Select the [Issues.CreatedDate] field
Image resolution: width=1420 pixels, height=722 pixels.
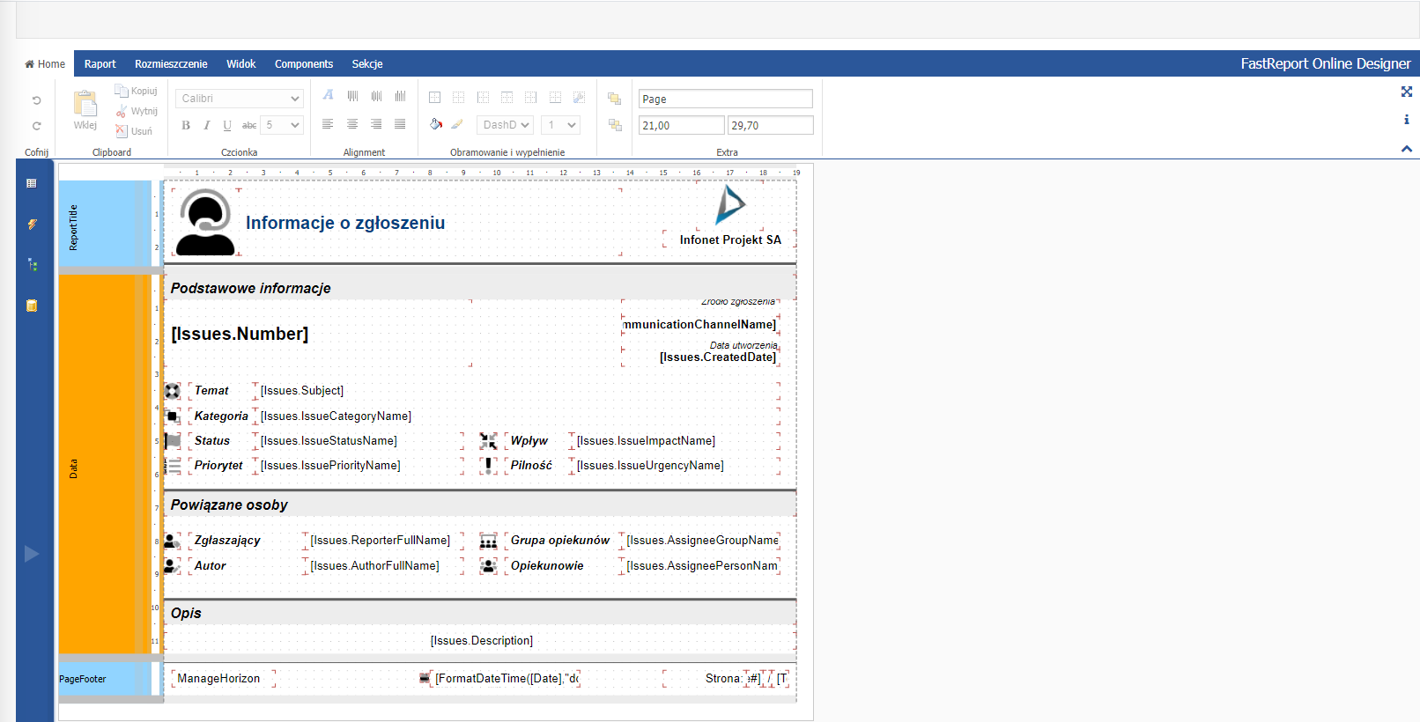[x=718, y=357]
